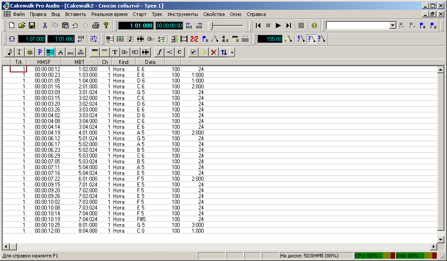This screenshot has height=261, width=447.
Task: Cut selection with the scissors icon
Action: coord(45,25)
